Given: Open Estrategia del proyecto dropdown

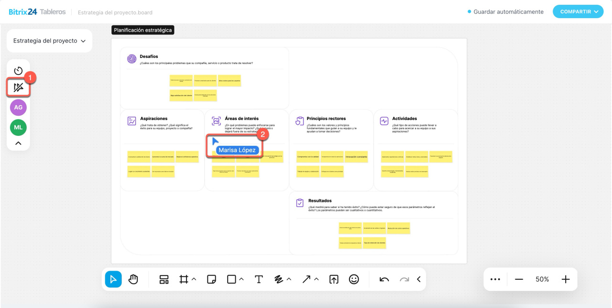Looking at the screenshot, I should [x=49, y=41].
